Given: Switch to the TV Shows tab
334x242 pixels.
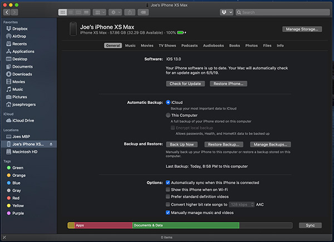Looking at the screenshot, I should [167, 46].
